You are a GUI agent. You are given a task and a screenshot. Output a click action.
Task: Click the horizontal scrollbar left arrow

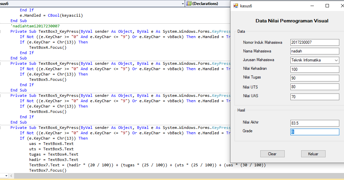[x=12, y=176]
